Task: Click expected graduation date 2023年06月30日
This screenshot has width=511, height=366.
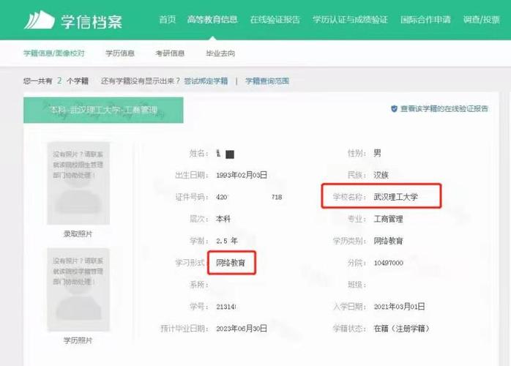Action: tap(242, 329)
